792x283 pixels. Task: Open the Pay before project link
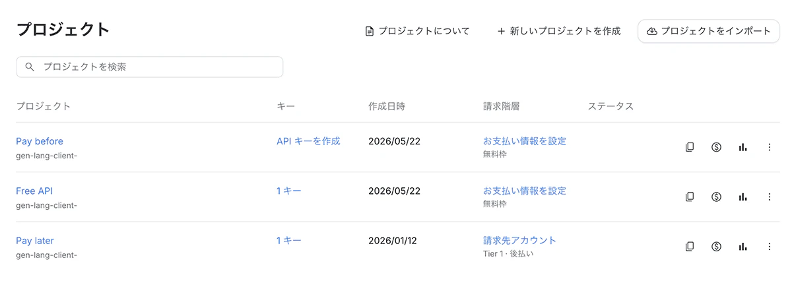40,141
